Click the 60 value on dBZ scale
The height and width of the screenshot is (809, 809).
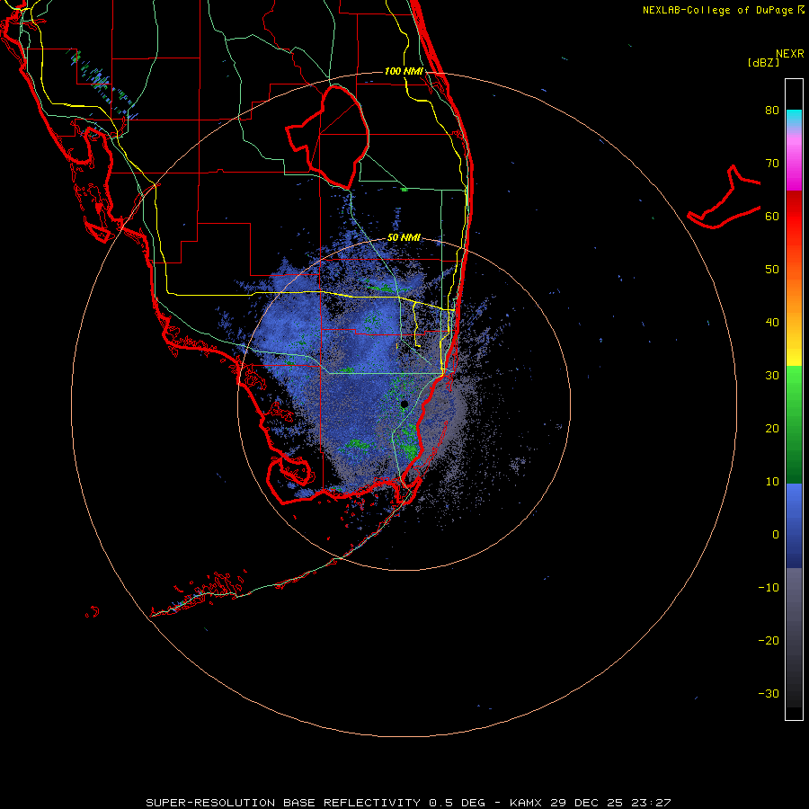coord(772,217)
